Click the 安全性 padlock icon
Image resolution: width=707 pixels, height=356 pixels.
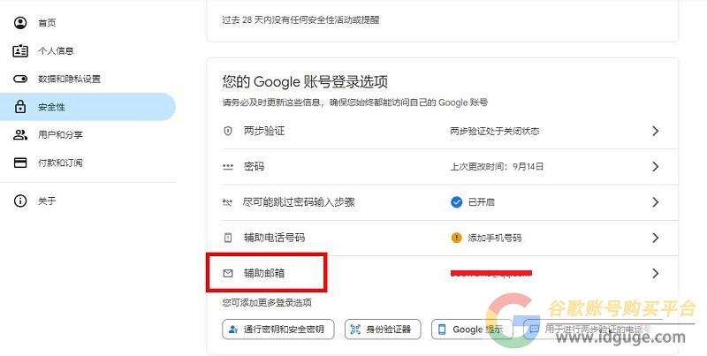coord(20,107)
